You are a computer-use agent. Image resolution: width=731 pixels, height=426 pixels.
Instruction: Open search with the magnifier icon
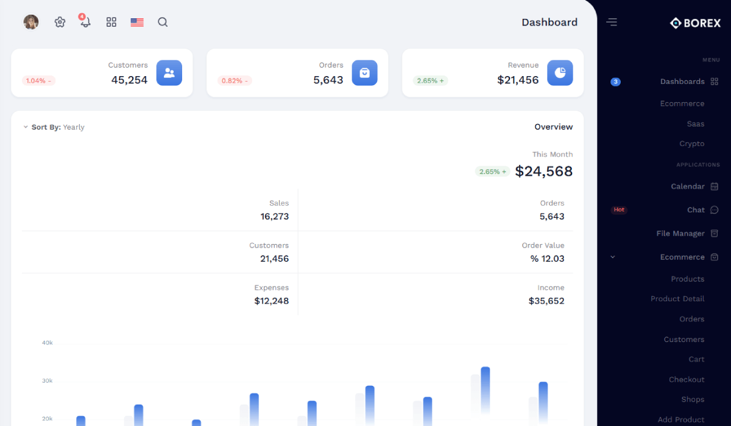click(x=163, y=22)
